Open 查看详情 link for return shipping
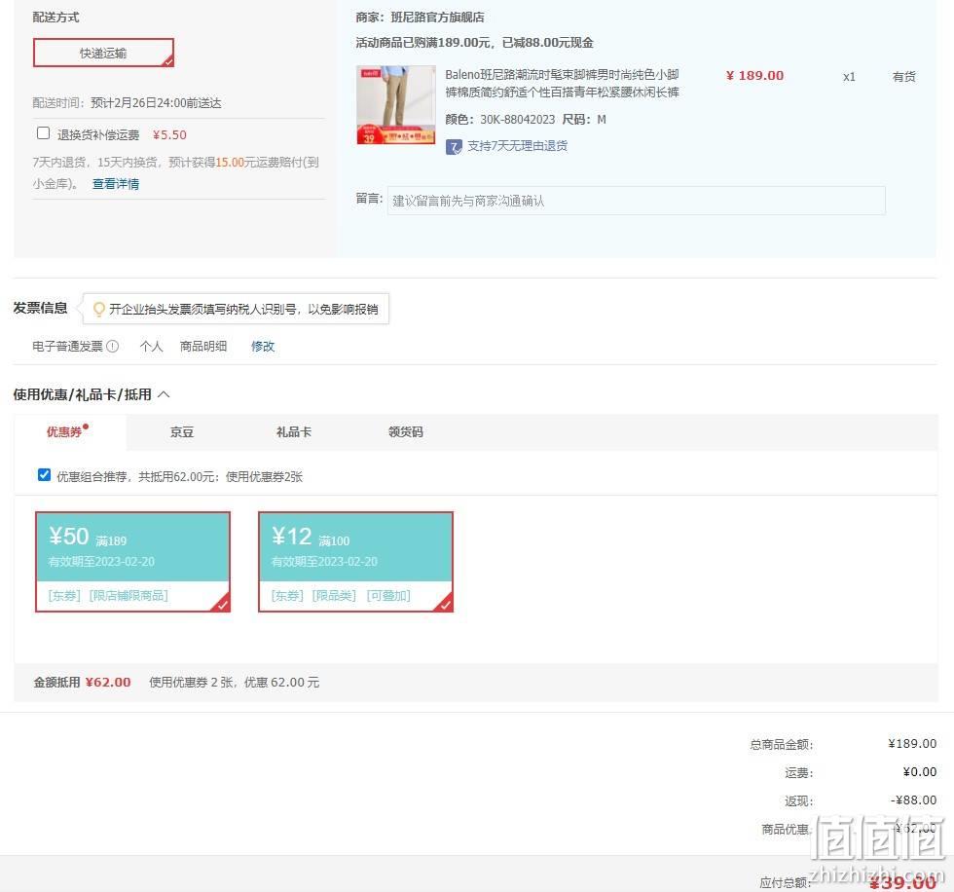 click(116, 184)
